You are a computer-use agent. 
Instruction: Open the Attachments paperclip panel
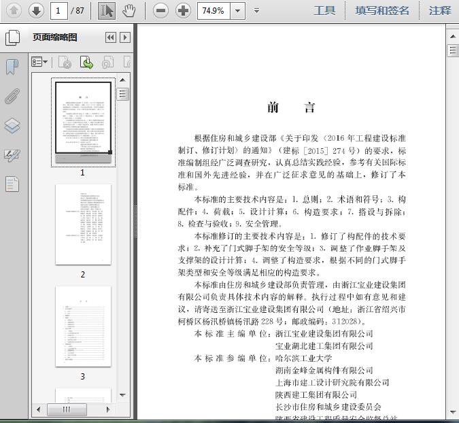pyautogui.click(x=12, y=96)
